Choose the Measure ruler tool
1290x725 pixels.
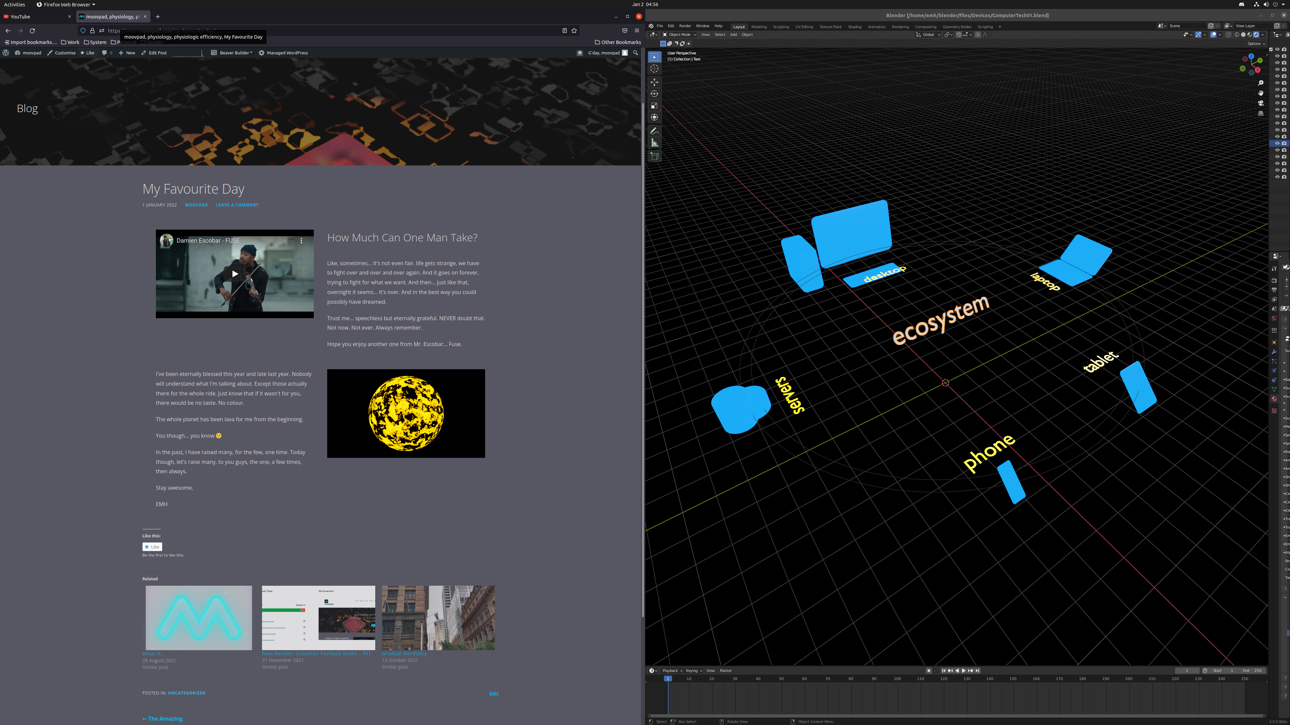pos(654,143)
